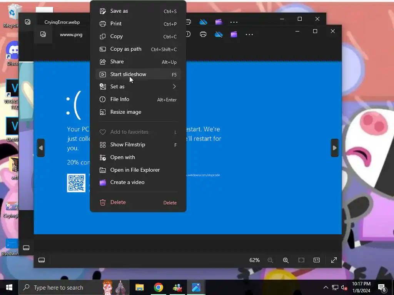Image resolution: width=394 pixels, height=295 pixels.
Task: Choose Copy as path menu entry
Action: tap(138, 49)
